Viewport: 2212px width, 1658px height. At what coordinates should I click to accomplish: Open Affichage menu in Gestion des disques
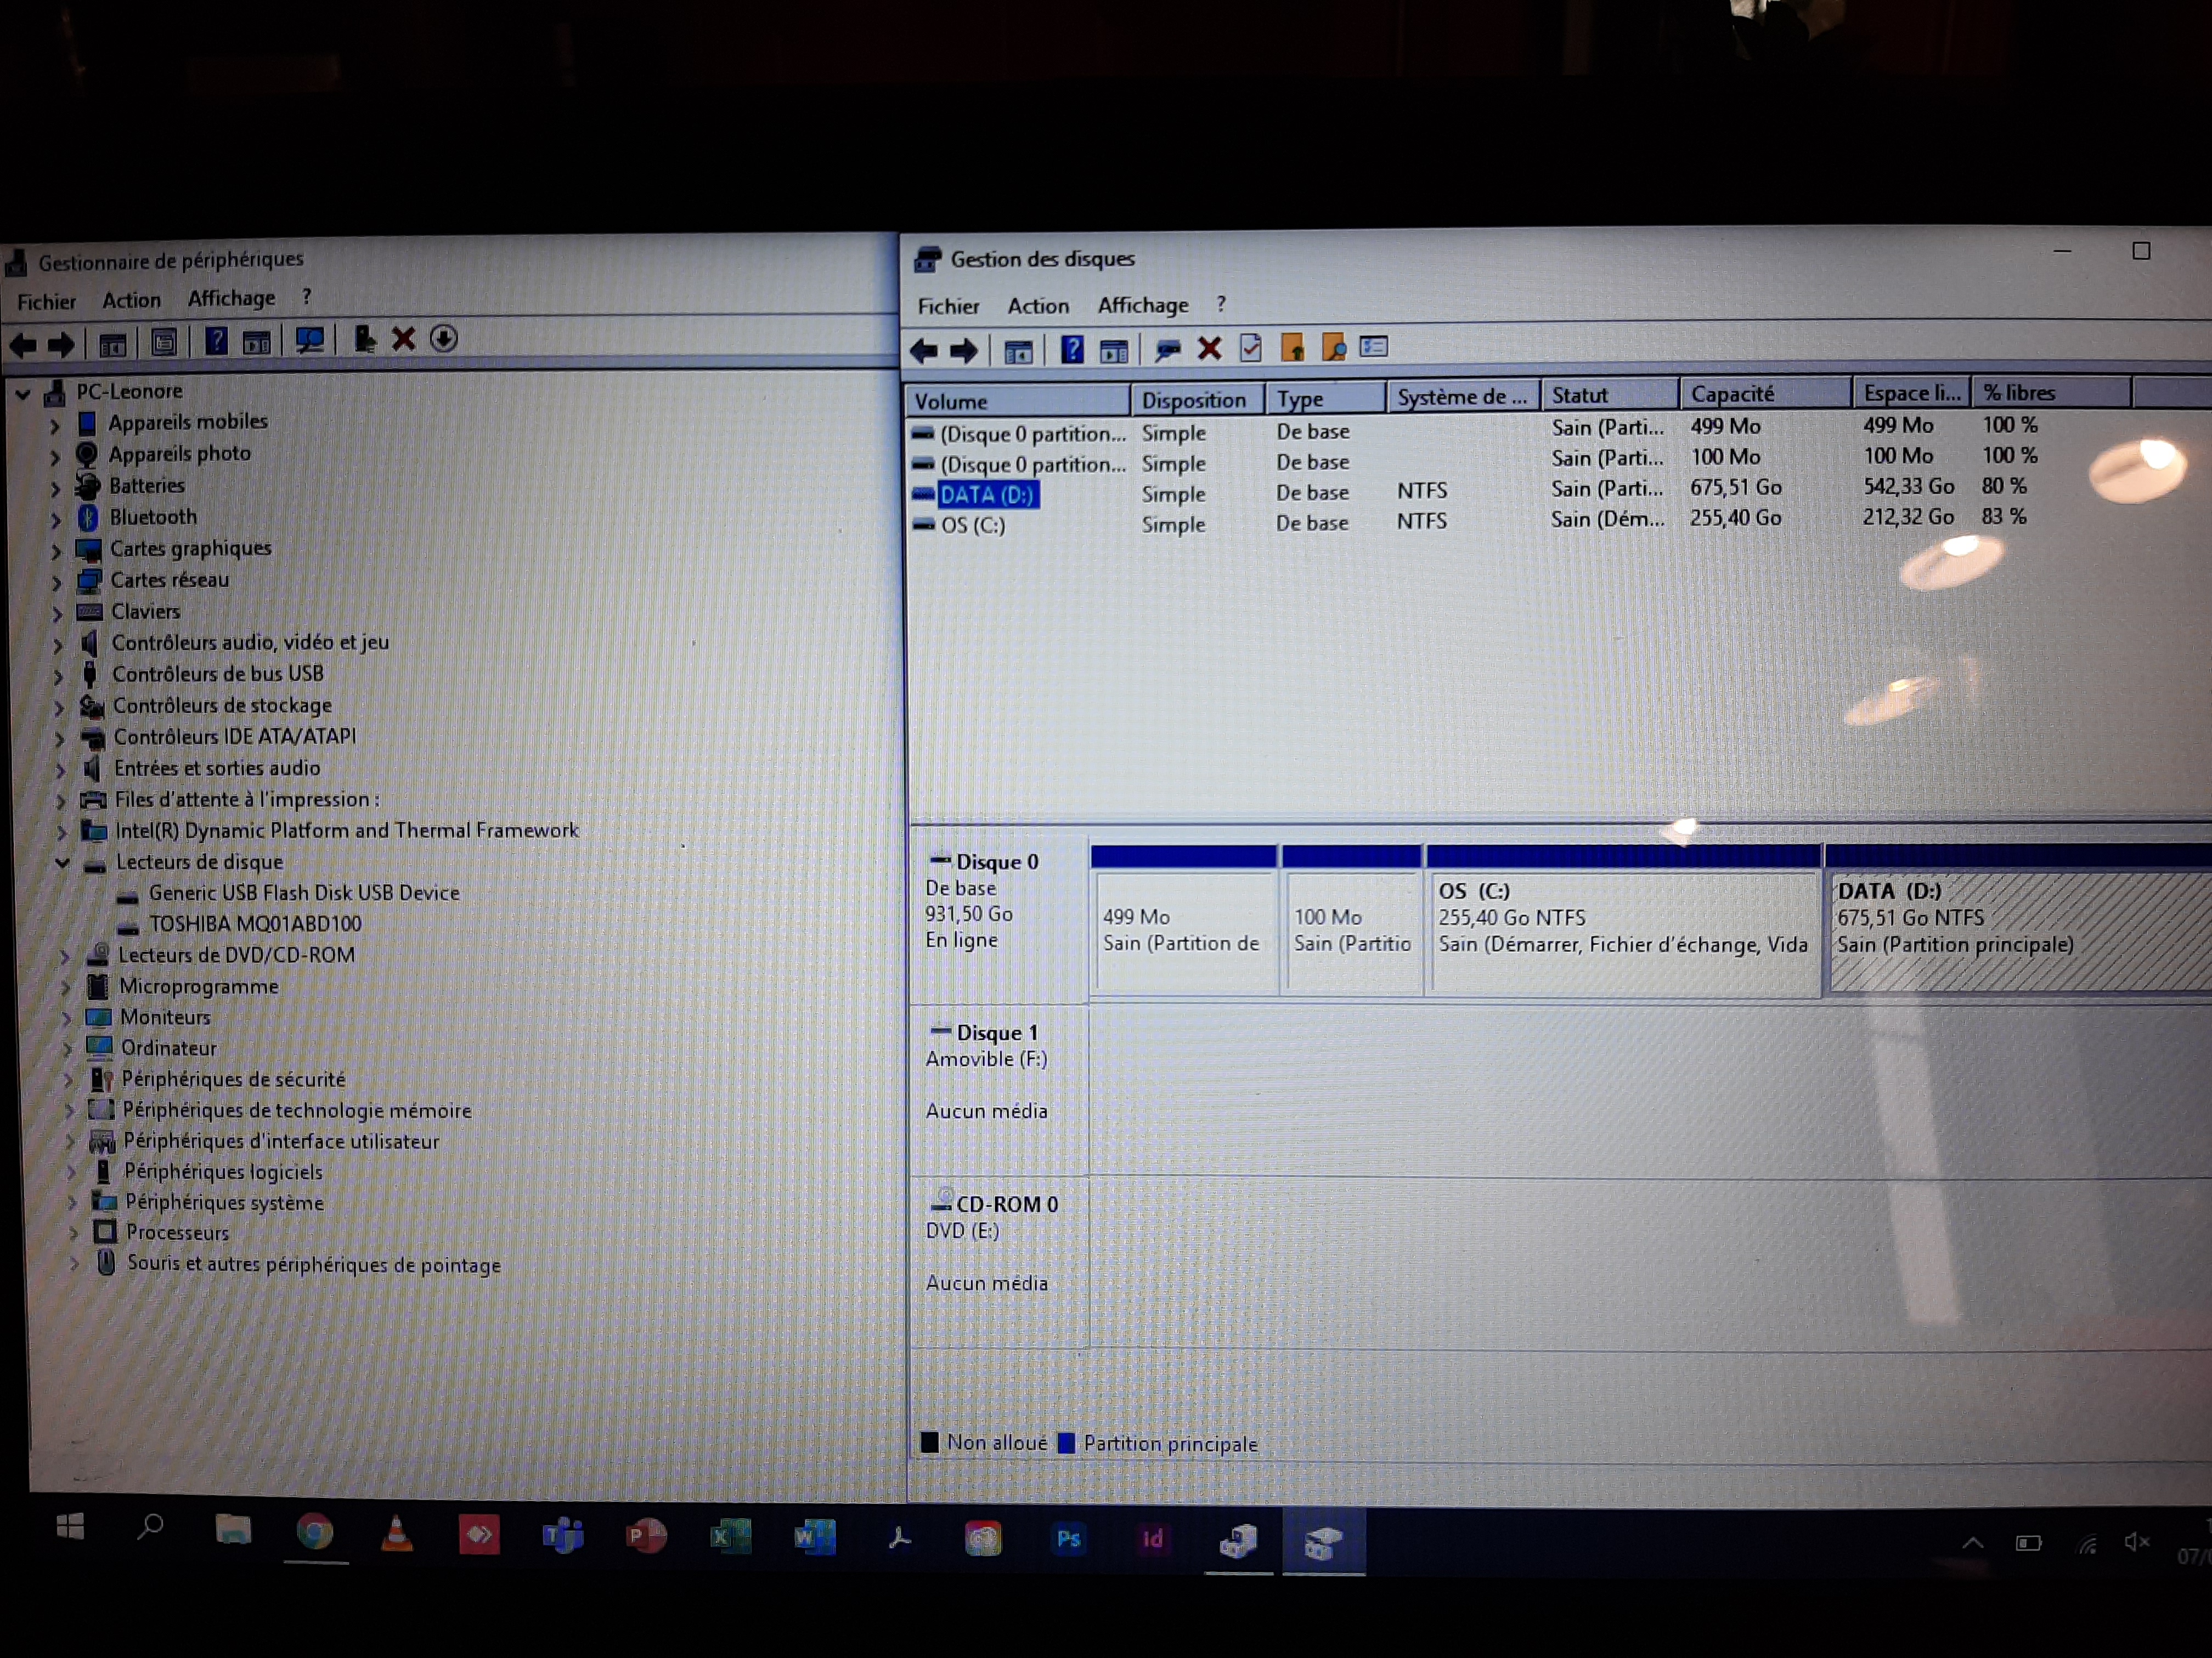(1143, 305)
